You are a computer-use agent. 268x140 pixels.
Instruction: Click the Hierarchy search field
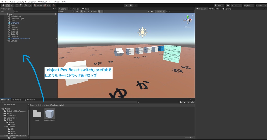35,11
